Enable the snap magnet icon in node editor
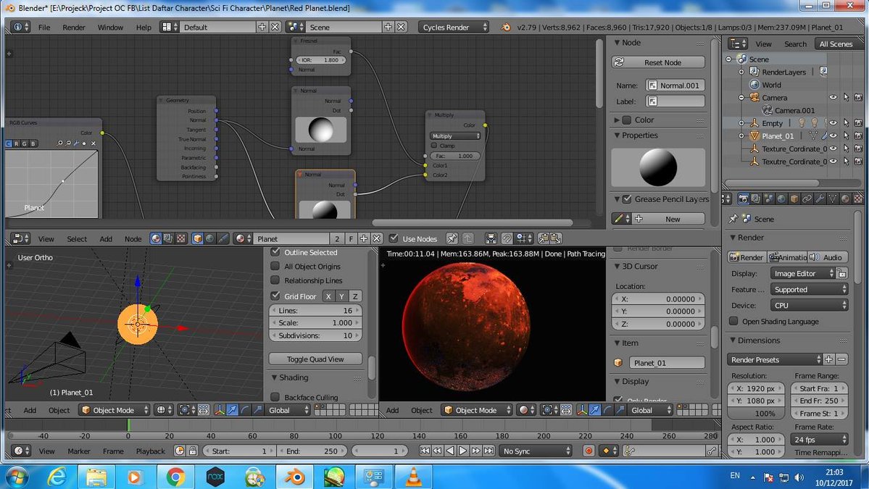Screen dimensions: 869x489 coord(507,238)
